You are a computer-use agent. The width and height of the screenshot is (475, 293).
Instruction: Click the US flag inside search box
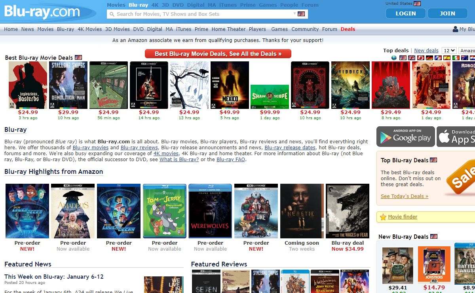point(302,14)
